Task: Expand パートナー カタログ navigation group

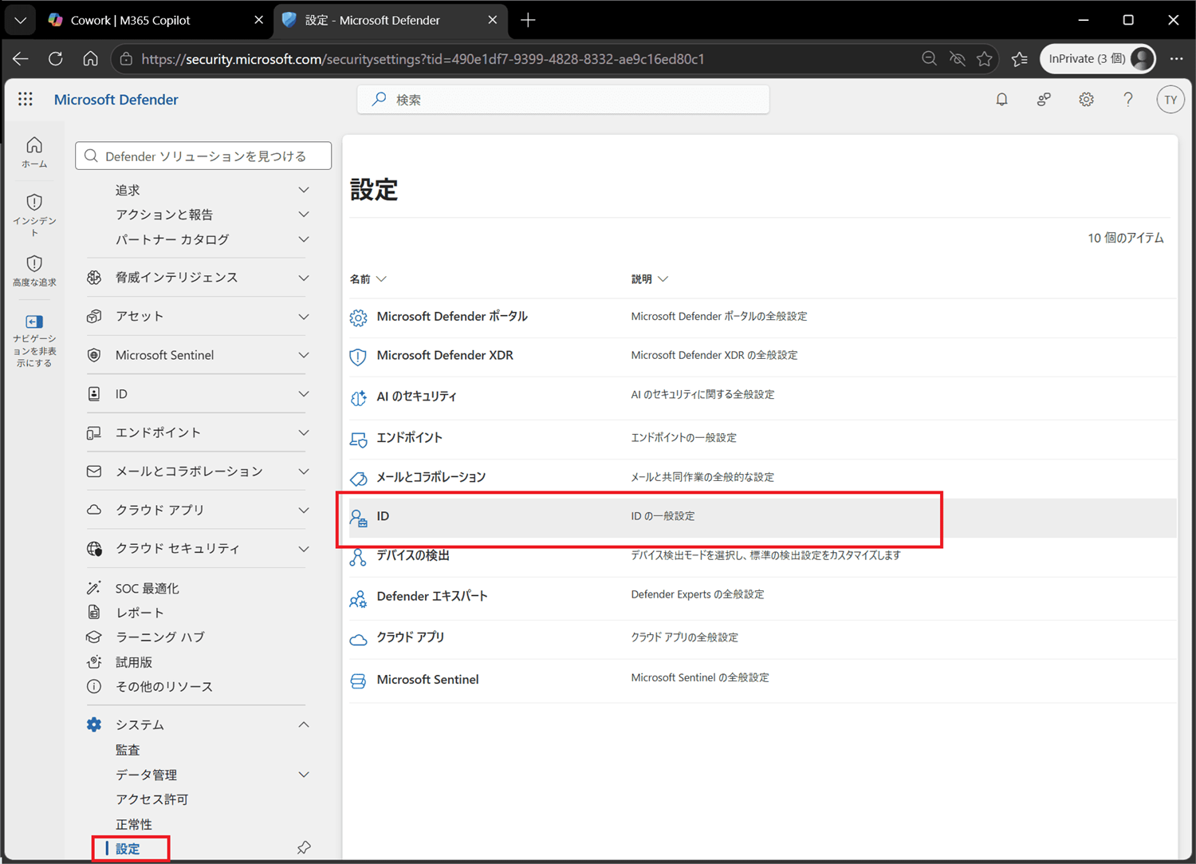Action: (x=303, y=239)
